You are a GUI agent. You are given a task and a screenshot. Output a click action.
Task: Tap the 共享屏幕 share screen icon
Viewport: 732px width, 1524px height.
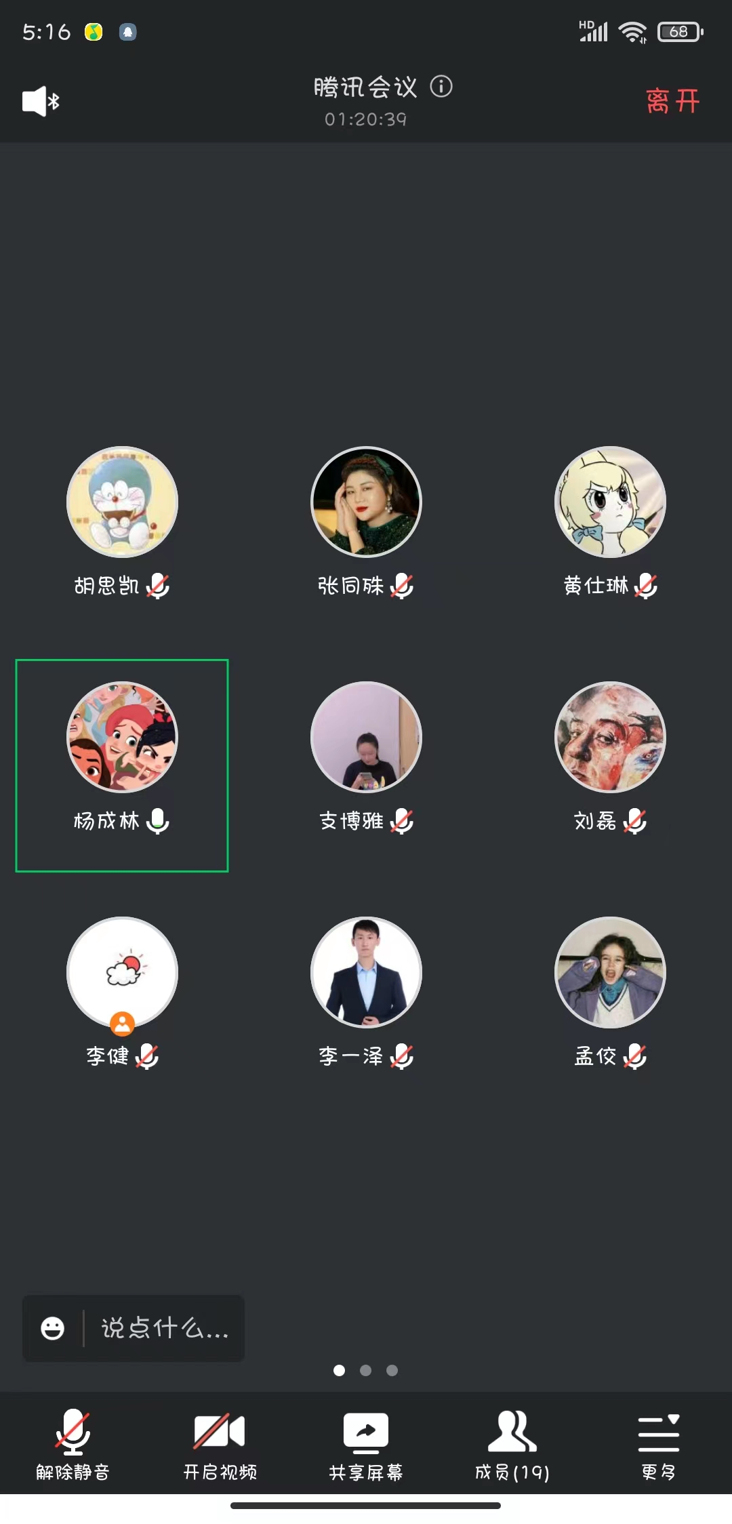366,1444
